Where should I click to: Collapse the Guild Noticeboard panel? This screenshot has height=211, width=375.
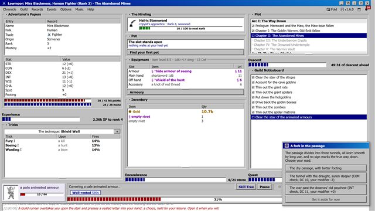253,70
